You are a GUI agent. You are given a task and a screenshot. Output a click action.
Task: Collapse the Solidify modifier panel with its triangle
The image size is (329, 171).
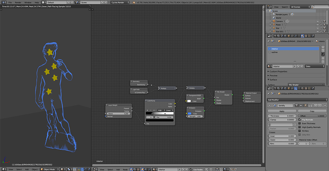pyautogui.click(x=269, y=105)
